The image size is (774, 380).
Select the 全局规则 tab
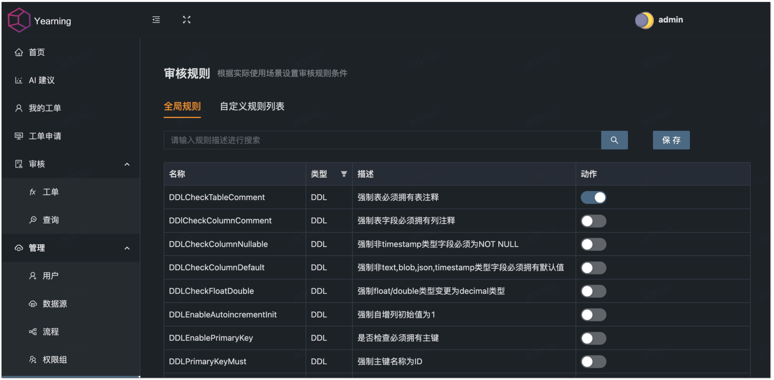pyautogui.click(x=183, y=106)
